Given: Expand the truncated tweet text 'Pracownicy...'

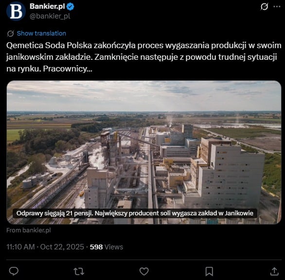Looking at the screenshot, I should point(68,69).
